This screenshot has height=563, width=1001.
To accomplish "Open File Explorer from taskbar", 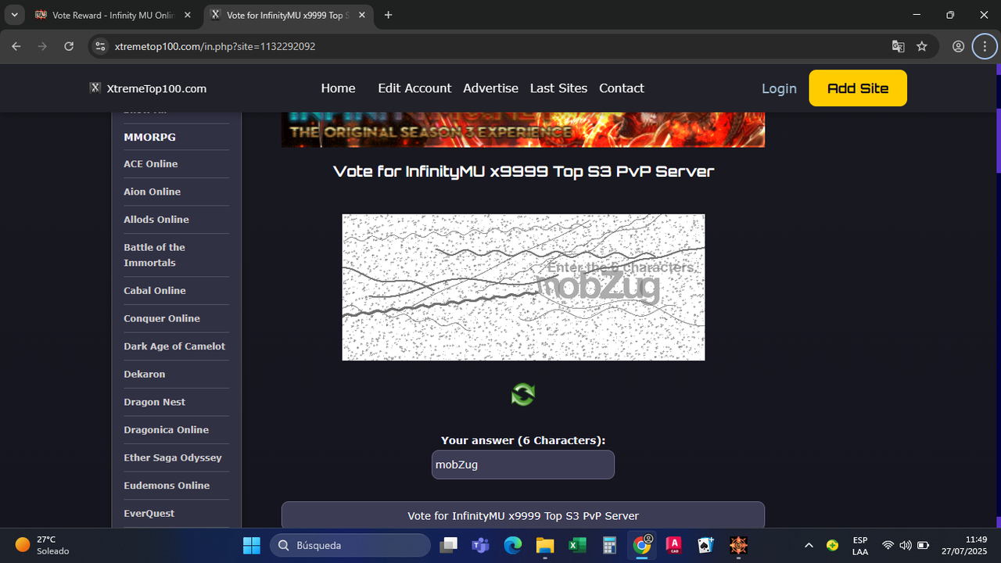I will tap(544, 545).
